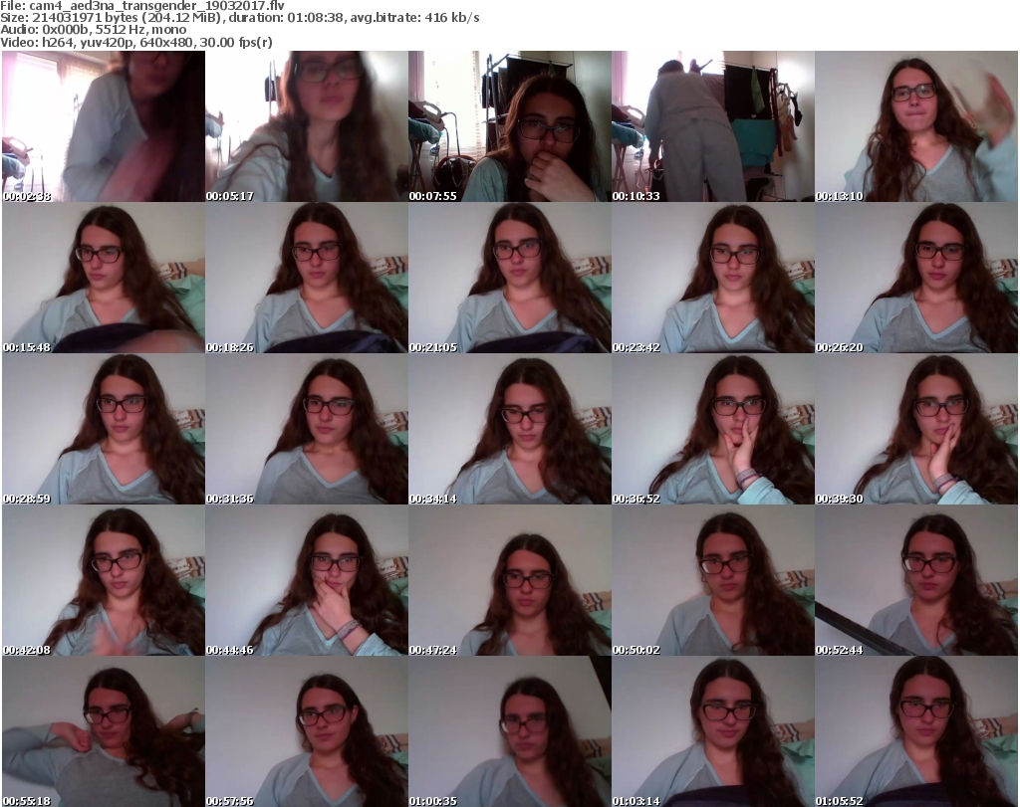1020x807 pixels.
Task: Click the "Audio: 0x000b, 5512 Hz, mono" line
Action: pyautogui.click(x=93, y=30)
